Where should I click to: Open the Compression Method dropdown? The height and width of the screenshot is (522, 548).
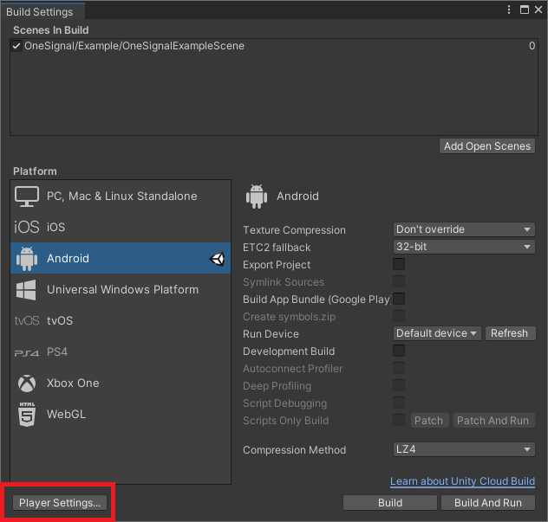pos(464,449)
